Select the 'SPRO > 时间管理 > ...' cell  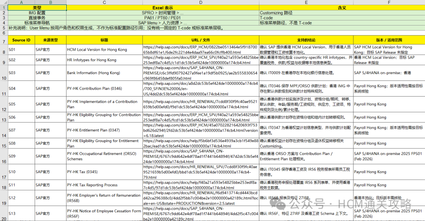point(163,13)
